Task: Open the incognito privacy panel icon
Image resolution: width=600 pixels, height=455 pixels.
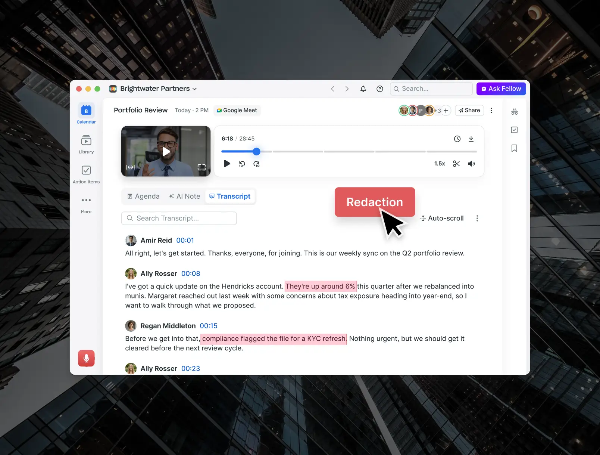Action: [515, 112]
